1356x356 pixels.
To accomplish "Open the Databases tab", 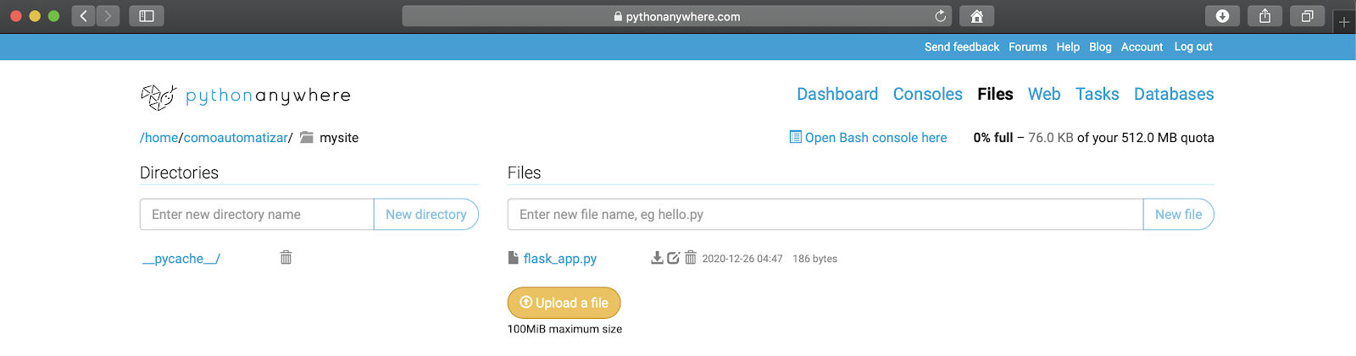I will (1174, 94).
